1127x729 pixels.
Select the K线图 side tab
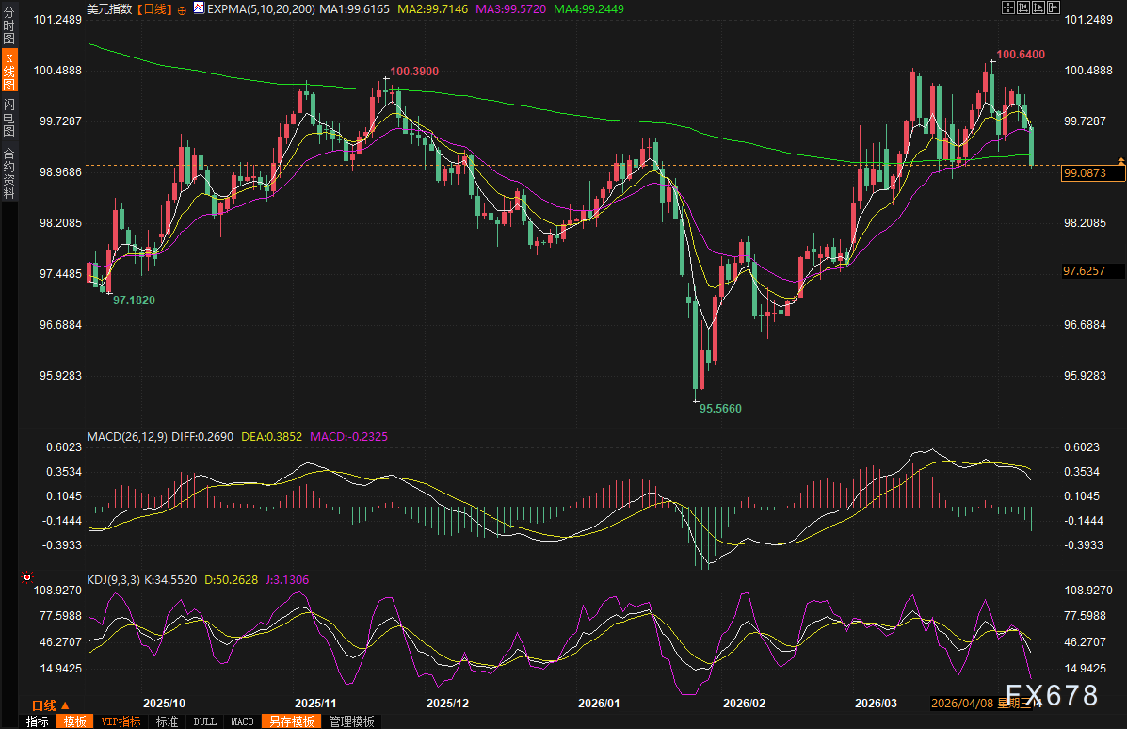[x=8, y=72]
